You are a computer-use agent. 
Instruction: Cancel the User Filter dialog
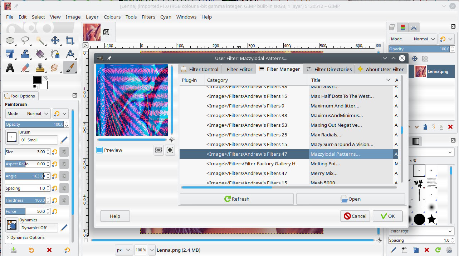point(355,216)
